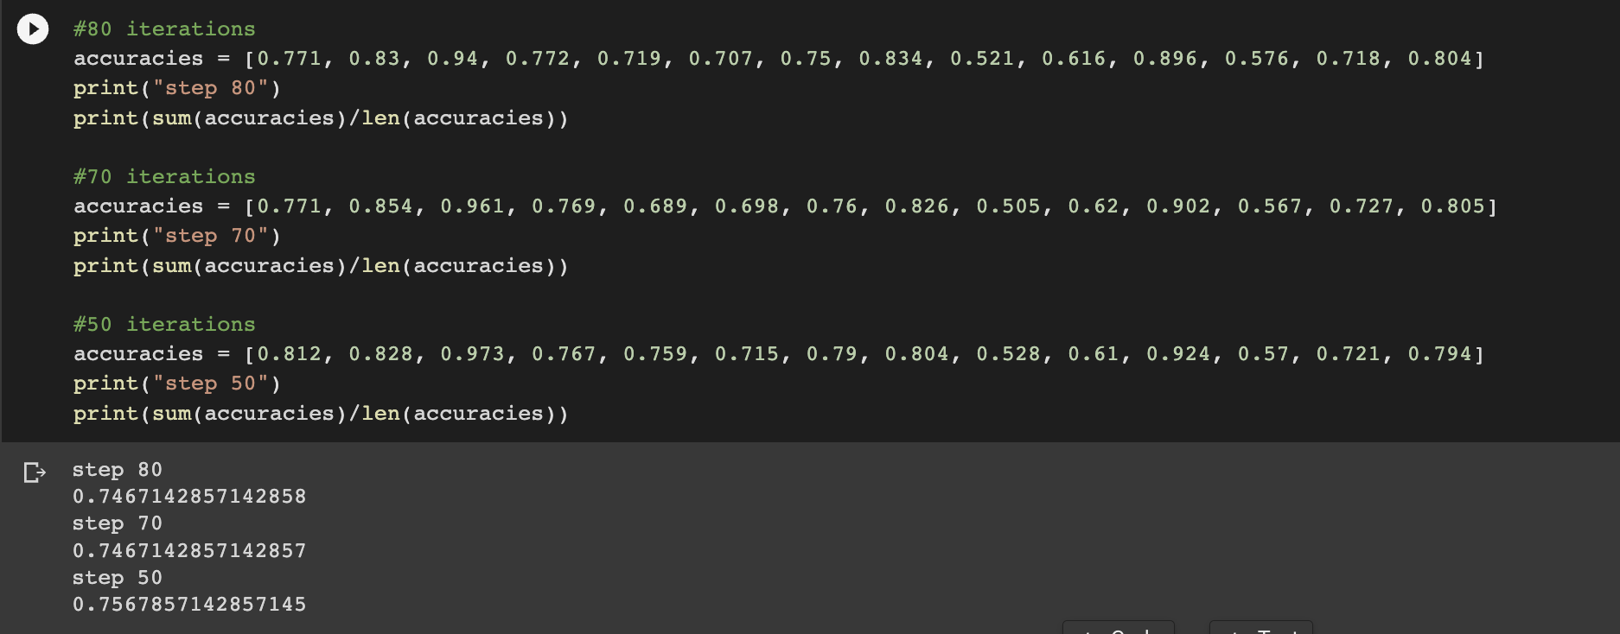
Task: Click the print("step 70") line
Action: 176,235
